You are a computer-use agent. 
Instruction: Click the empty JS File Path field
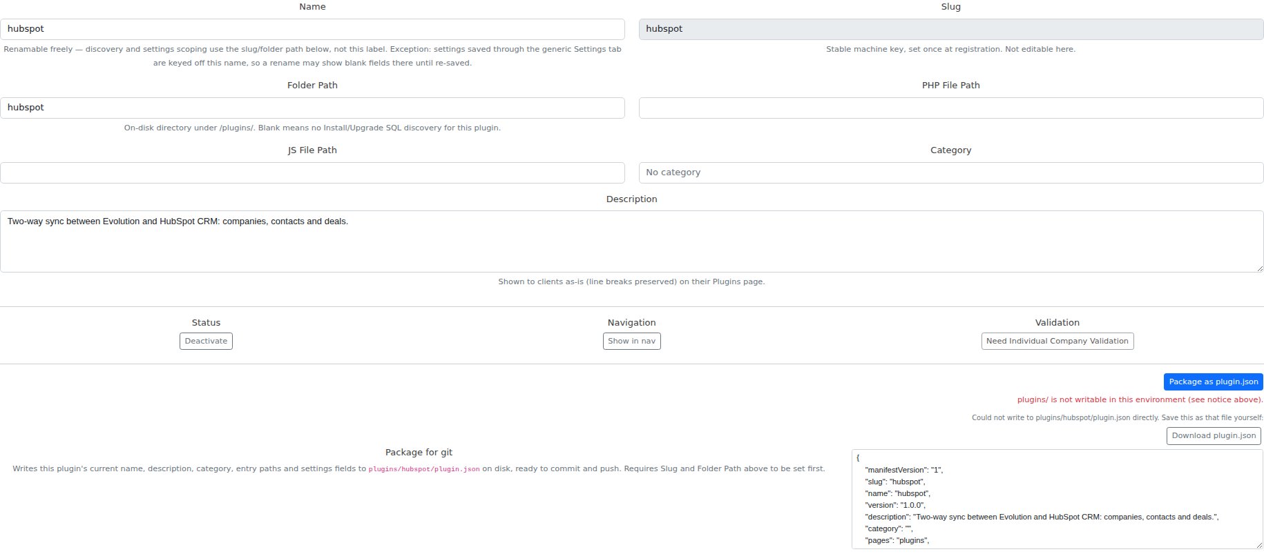312,172
